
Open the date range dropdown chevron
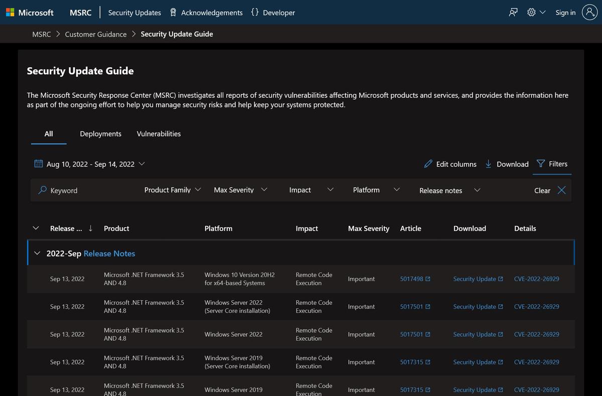coord(141,164)
